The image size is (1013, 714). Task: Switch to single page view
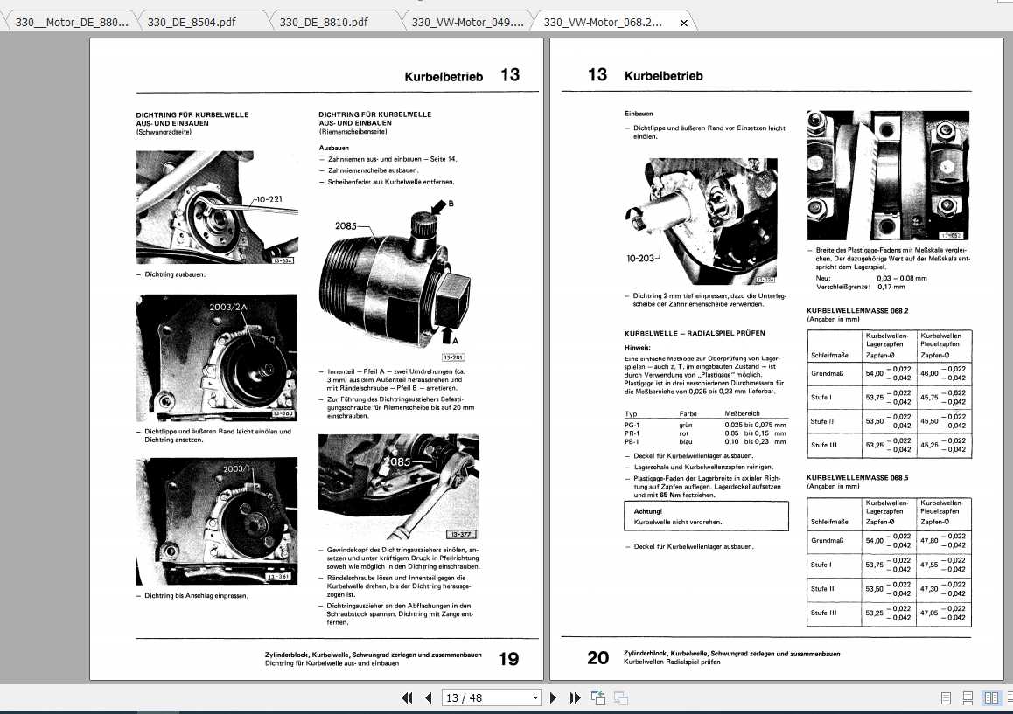pyautogui.click(x=946, y=697)
